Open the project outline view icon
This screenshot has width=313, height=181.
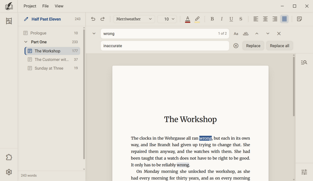pyautogui.click(x=9, y=21)
